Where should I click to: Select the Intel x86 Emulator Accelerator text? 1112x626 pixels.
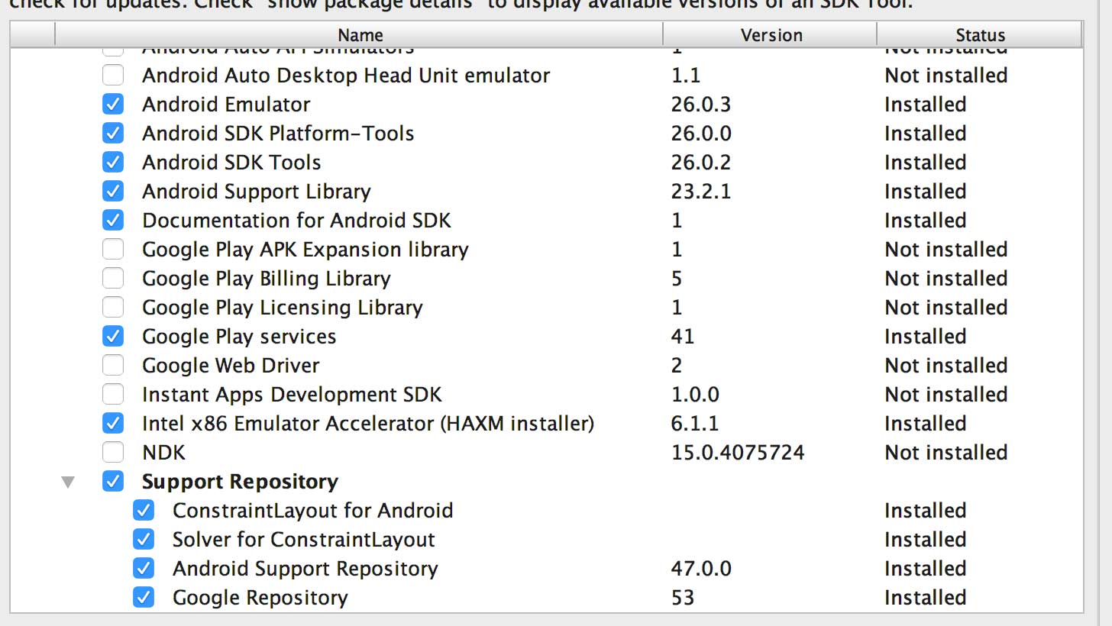368,424
